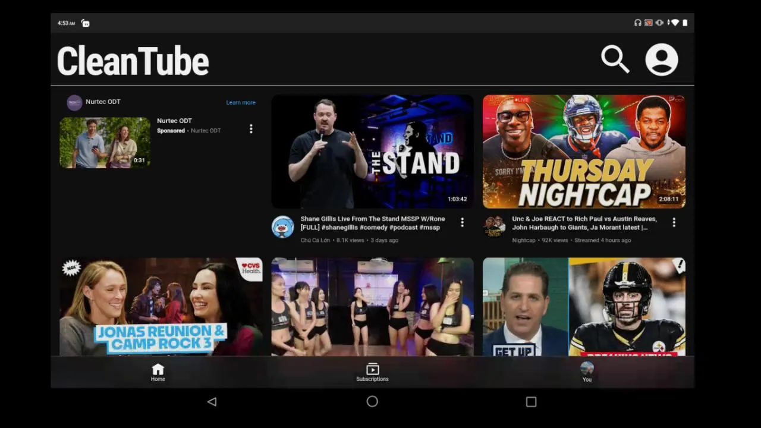761x428 pixels.
Task: Go to the Home tab
Action: pyautogui.click(x=158, y=373)
